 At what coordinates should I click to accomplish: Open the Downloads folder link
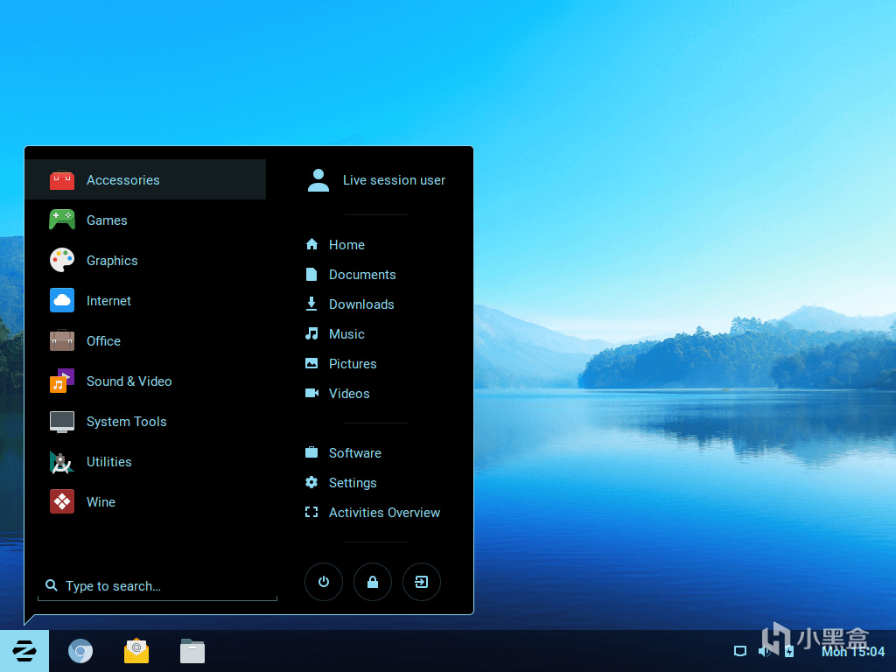pos(361,304)
